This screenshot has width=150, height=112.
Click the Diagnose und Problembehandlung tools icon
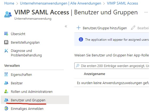(x=6, y=51)
